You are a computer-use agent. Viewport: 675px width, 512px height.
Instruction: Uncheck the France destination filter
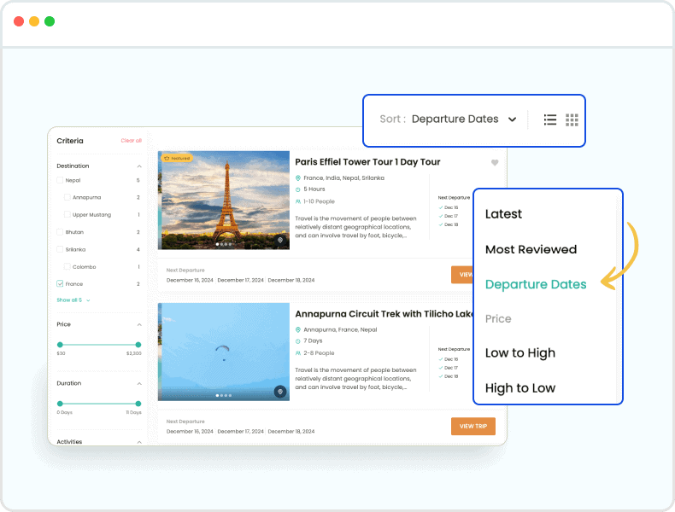point(60,283)
